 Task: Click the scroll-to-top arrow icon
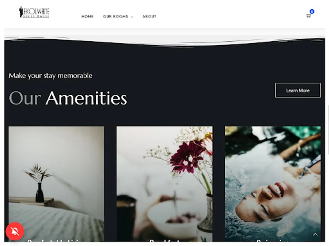point(315,235)
